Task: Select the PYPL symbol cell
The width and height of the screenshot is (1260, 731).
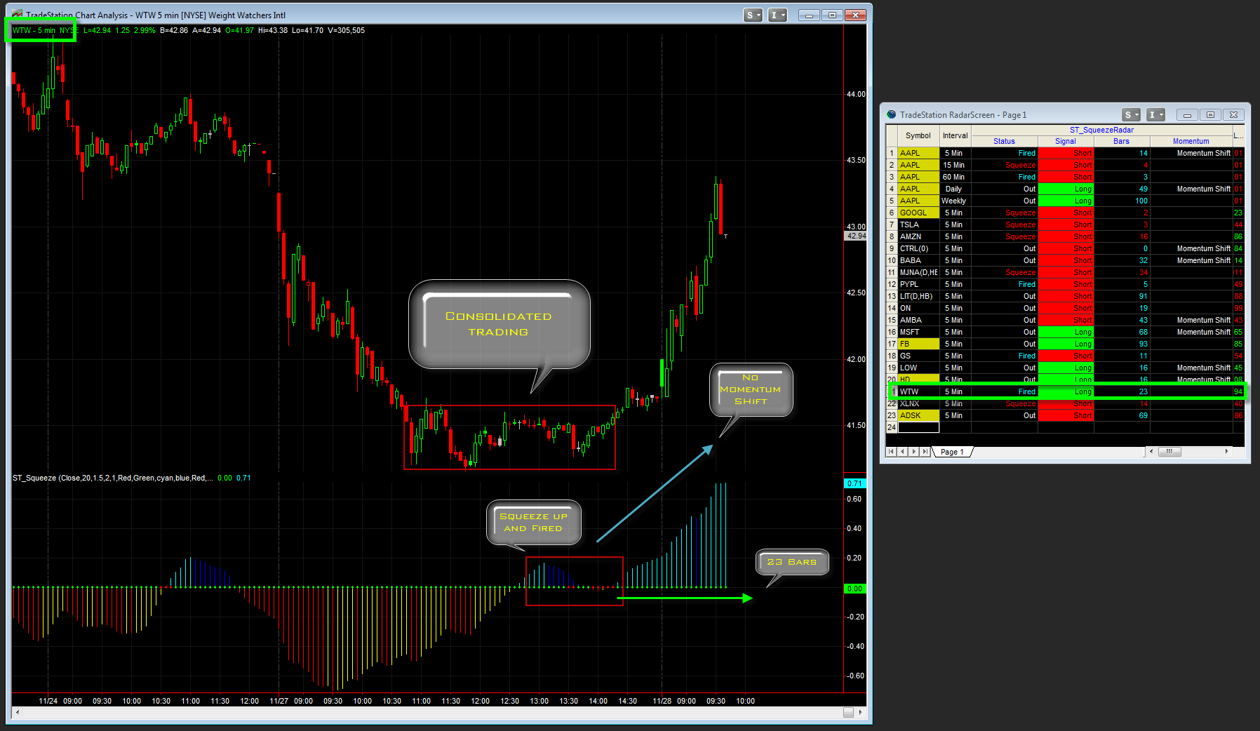Action: tap(918, 284)
